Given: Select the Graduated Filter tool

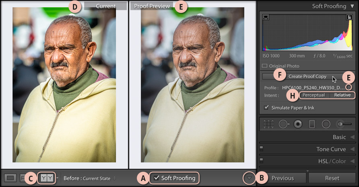Looking at the screenshot, I should tap(312, 124).
